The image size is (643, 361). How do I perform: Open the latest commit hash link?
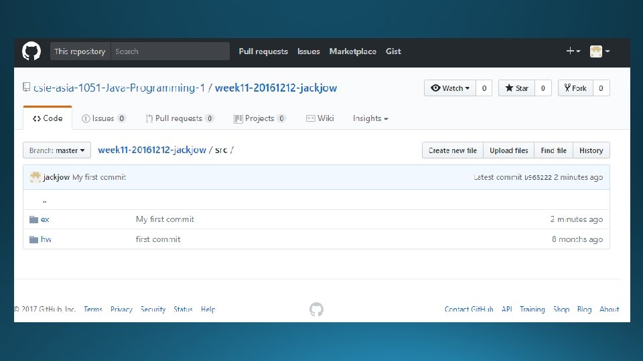coord(538,177)
